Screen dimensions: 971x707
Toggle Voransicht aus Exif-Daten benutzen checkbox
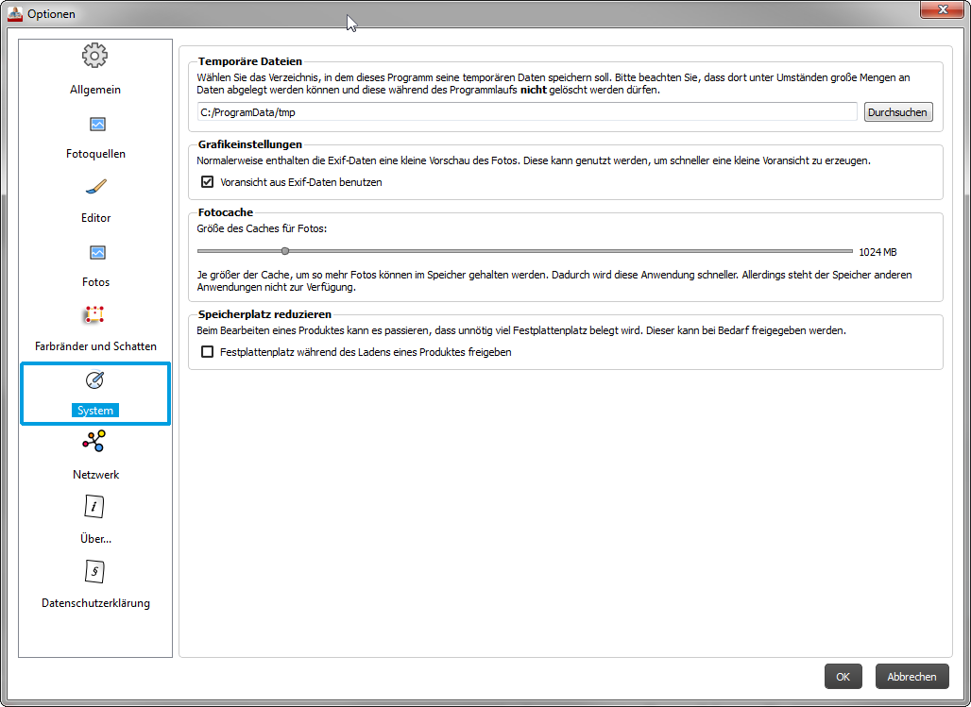coord(208,182)
